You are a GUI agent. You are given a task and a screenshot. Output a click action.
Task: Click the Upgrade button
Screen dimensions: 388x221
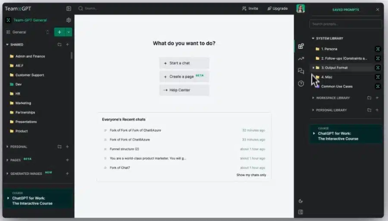pos(277,8)
